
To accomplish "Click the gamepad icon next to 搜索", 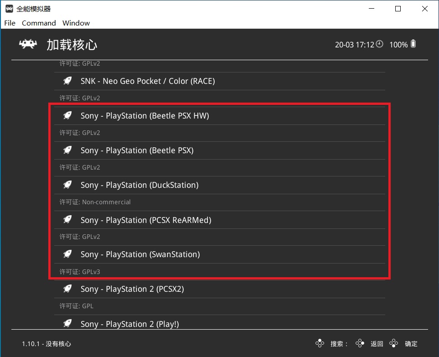I will 320,343.
